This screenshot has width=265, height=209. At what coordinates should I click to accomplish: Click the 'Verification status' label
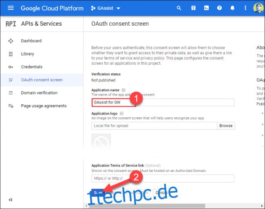tap(106, 74)
